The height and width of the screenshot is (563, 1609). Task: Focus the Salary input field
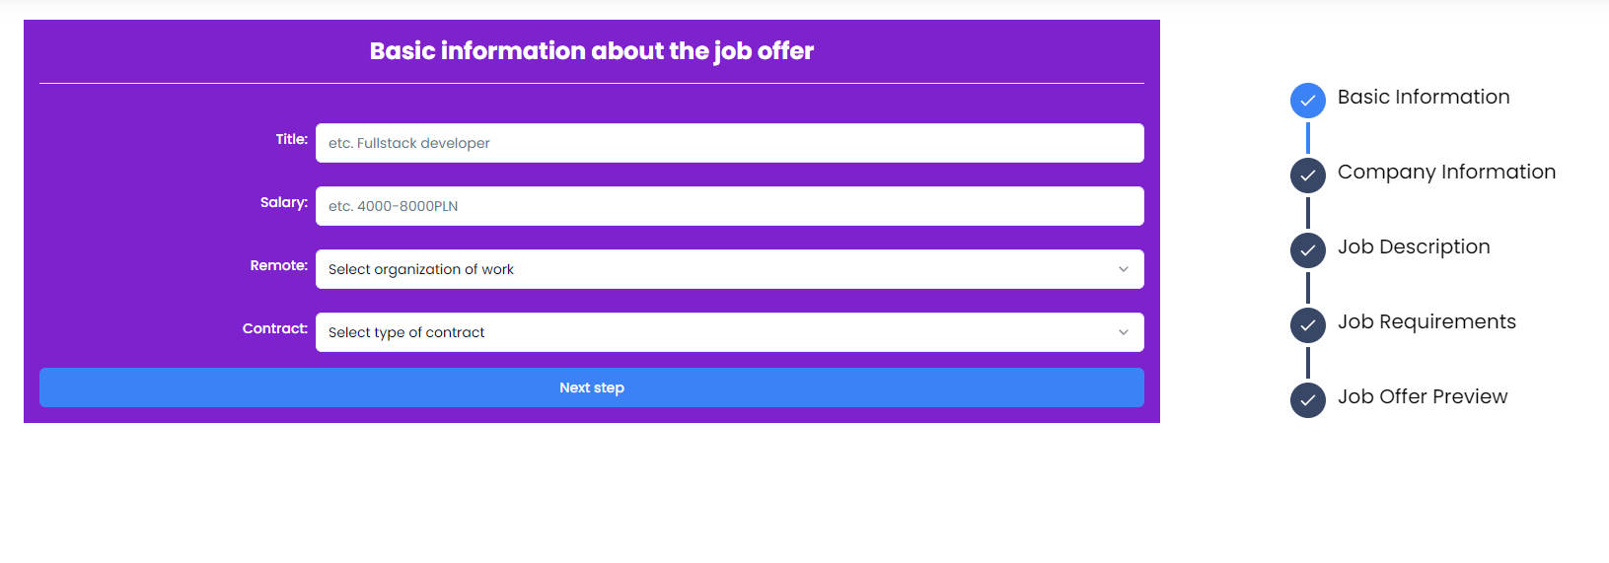click(729, 206)
